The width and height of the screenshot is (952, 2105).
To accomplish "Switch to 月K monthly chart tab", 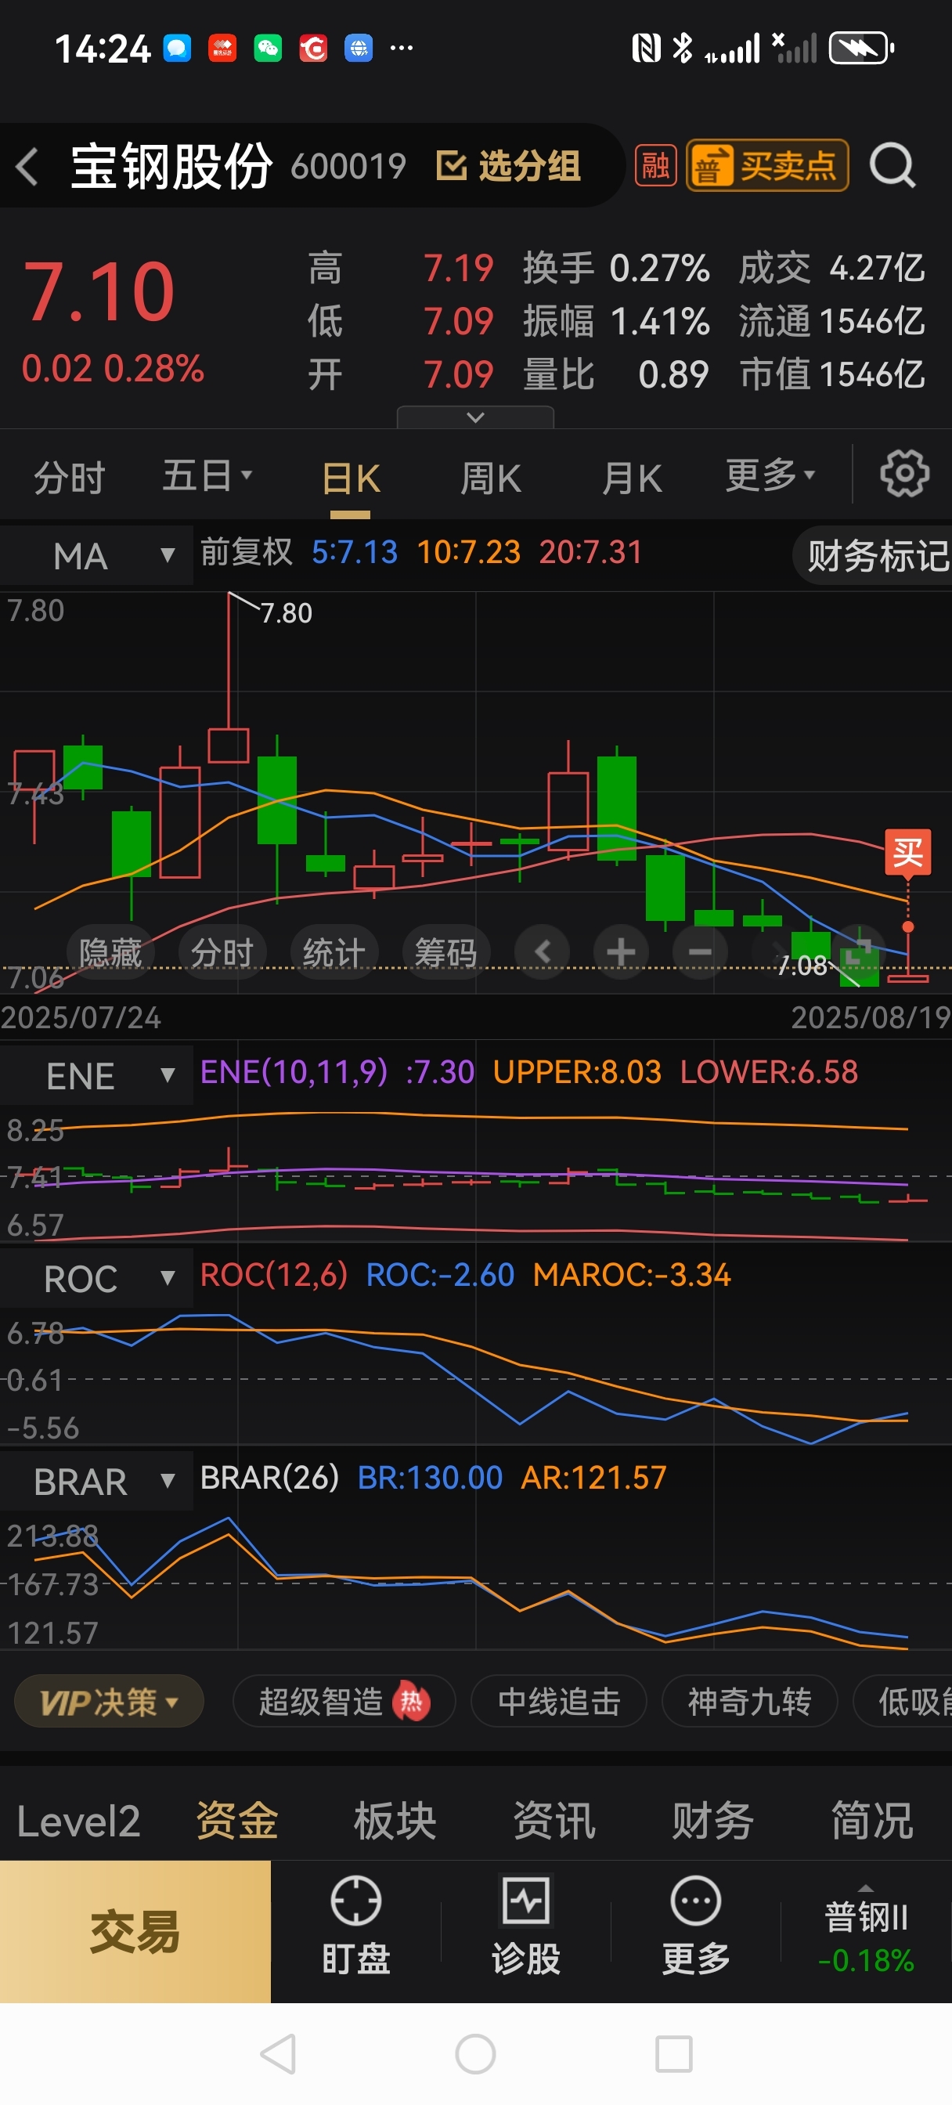I will (x=632, y=478).
